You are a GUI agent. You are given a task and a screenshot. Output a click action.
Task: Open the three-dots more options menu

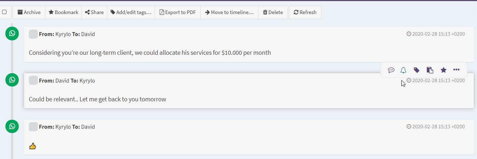click(456, 70)
